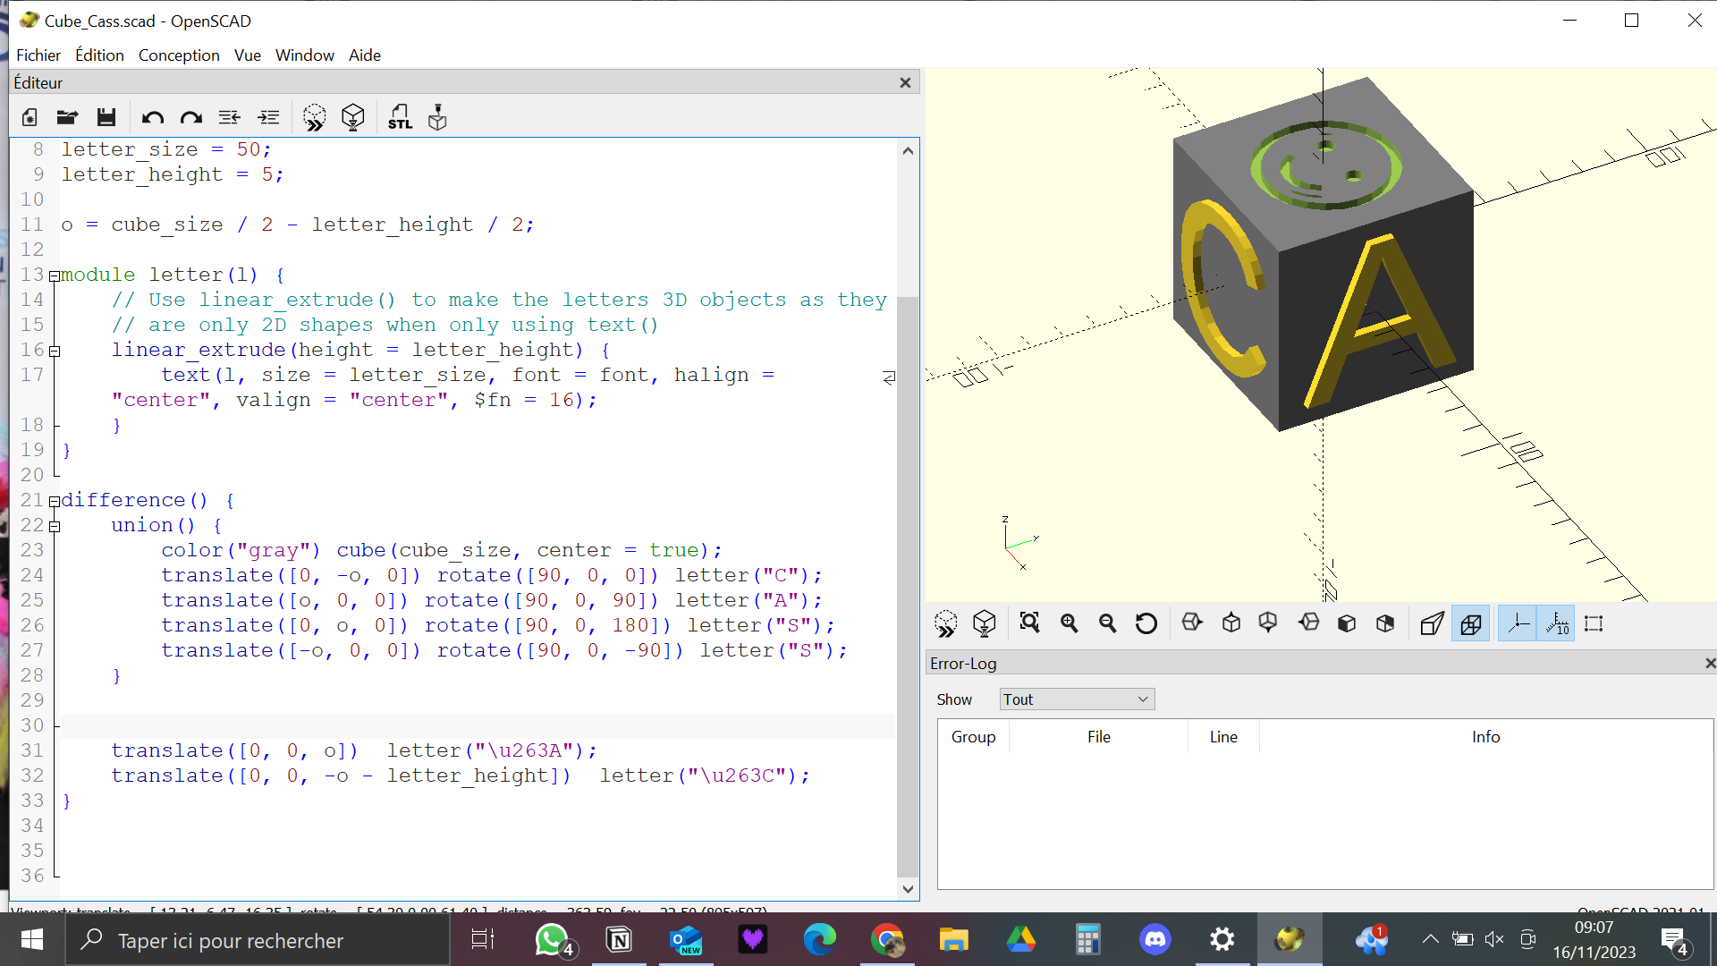Click in the blank line 30 of the editor

coord(478,725)
